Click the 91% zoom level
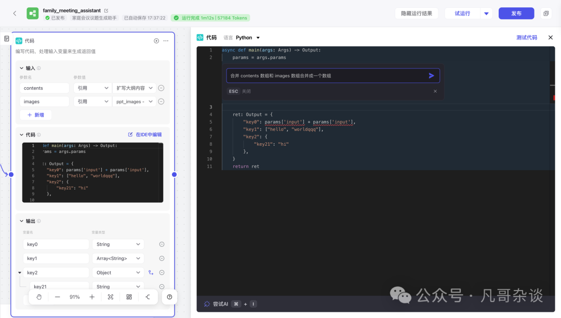 click(74, 297)
